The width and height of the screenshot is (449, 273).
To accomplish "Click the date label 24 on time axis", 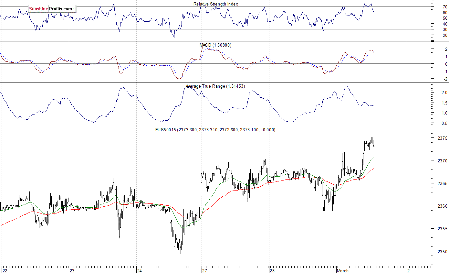I will pyautogui.click(x=139, y=271).
